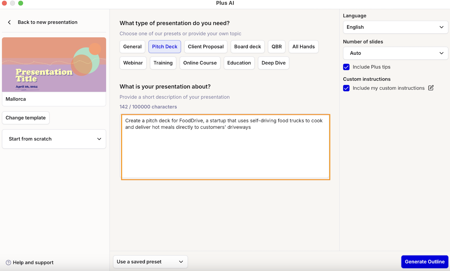Click the Change template button
Screen dimensions: 450x271
26,118
